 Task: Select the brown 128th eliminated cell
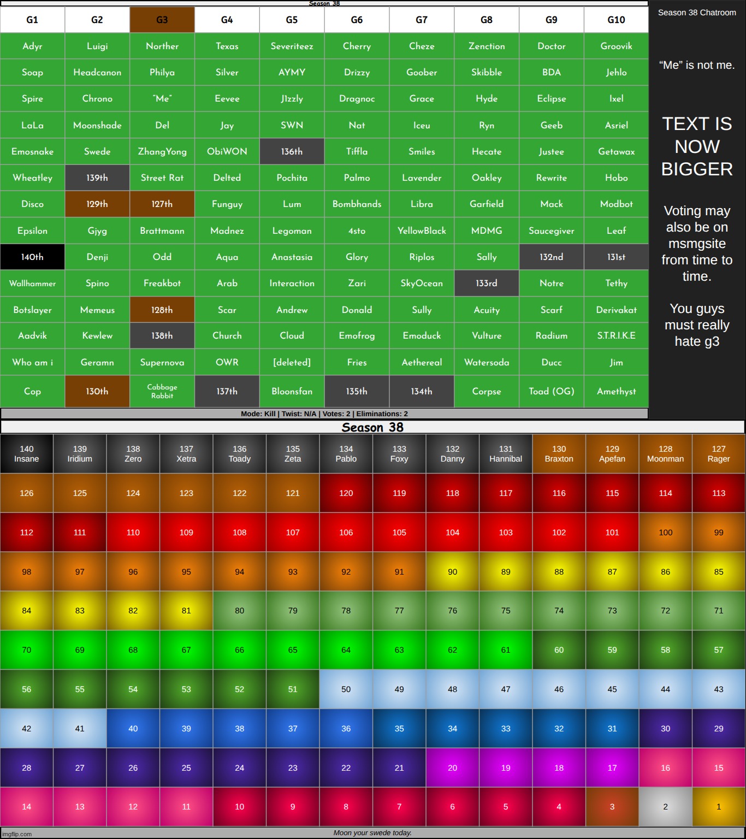click(162, 310)
